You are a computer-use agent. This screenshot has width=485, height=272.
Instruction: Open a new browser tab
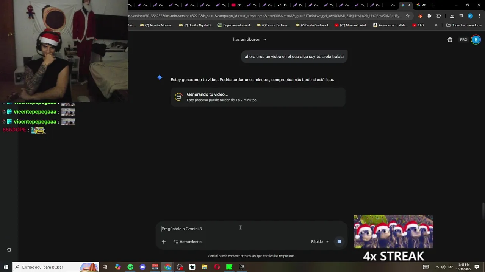(x=433, y=5)
